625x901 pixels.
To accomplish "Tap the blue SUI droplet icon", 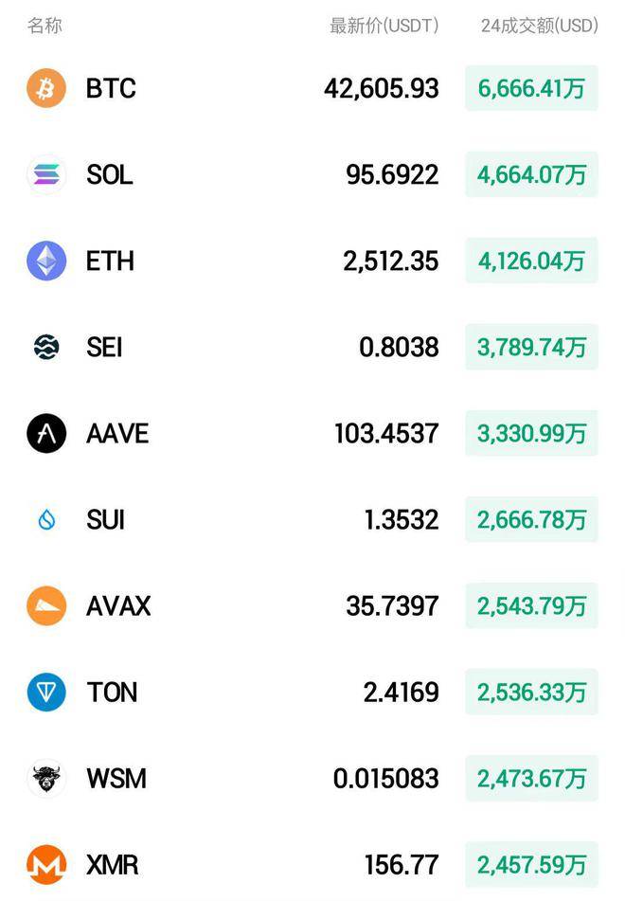I will point(46,519).
